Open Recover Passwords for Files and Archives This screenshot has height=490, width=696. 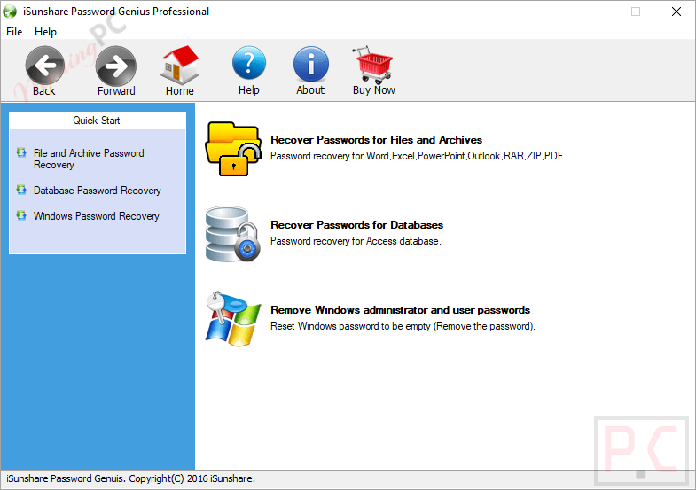point(377,140)
